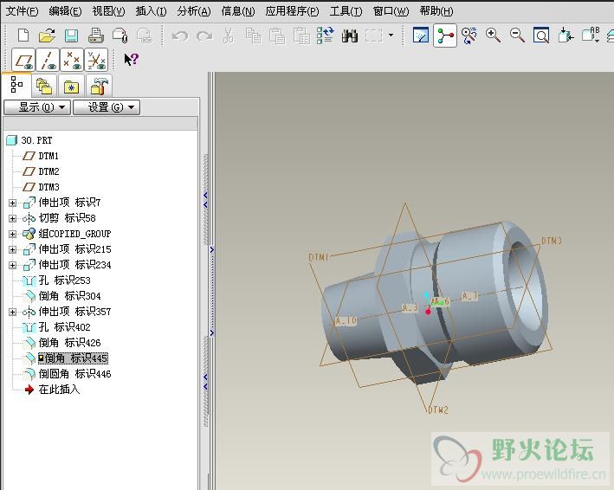Screen dimensions: 614x490
Task: Redo the last undone action
Action: (204, 36)
